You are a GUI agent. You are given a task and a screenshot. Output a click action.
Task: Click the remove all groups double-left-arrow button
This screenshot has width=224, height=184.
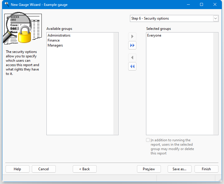132,66
